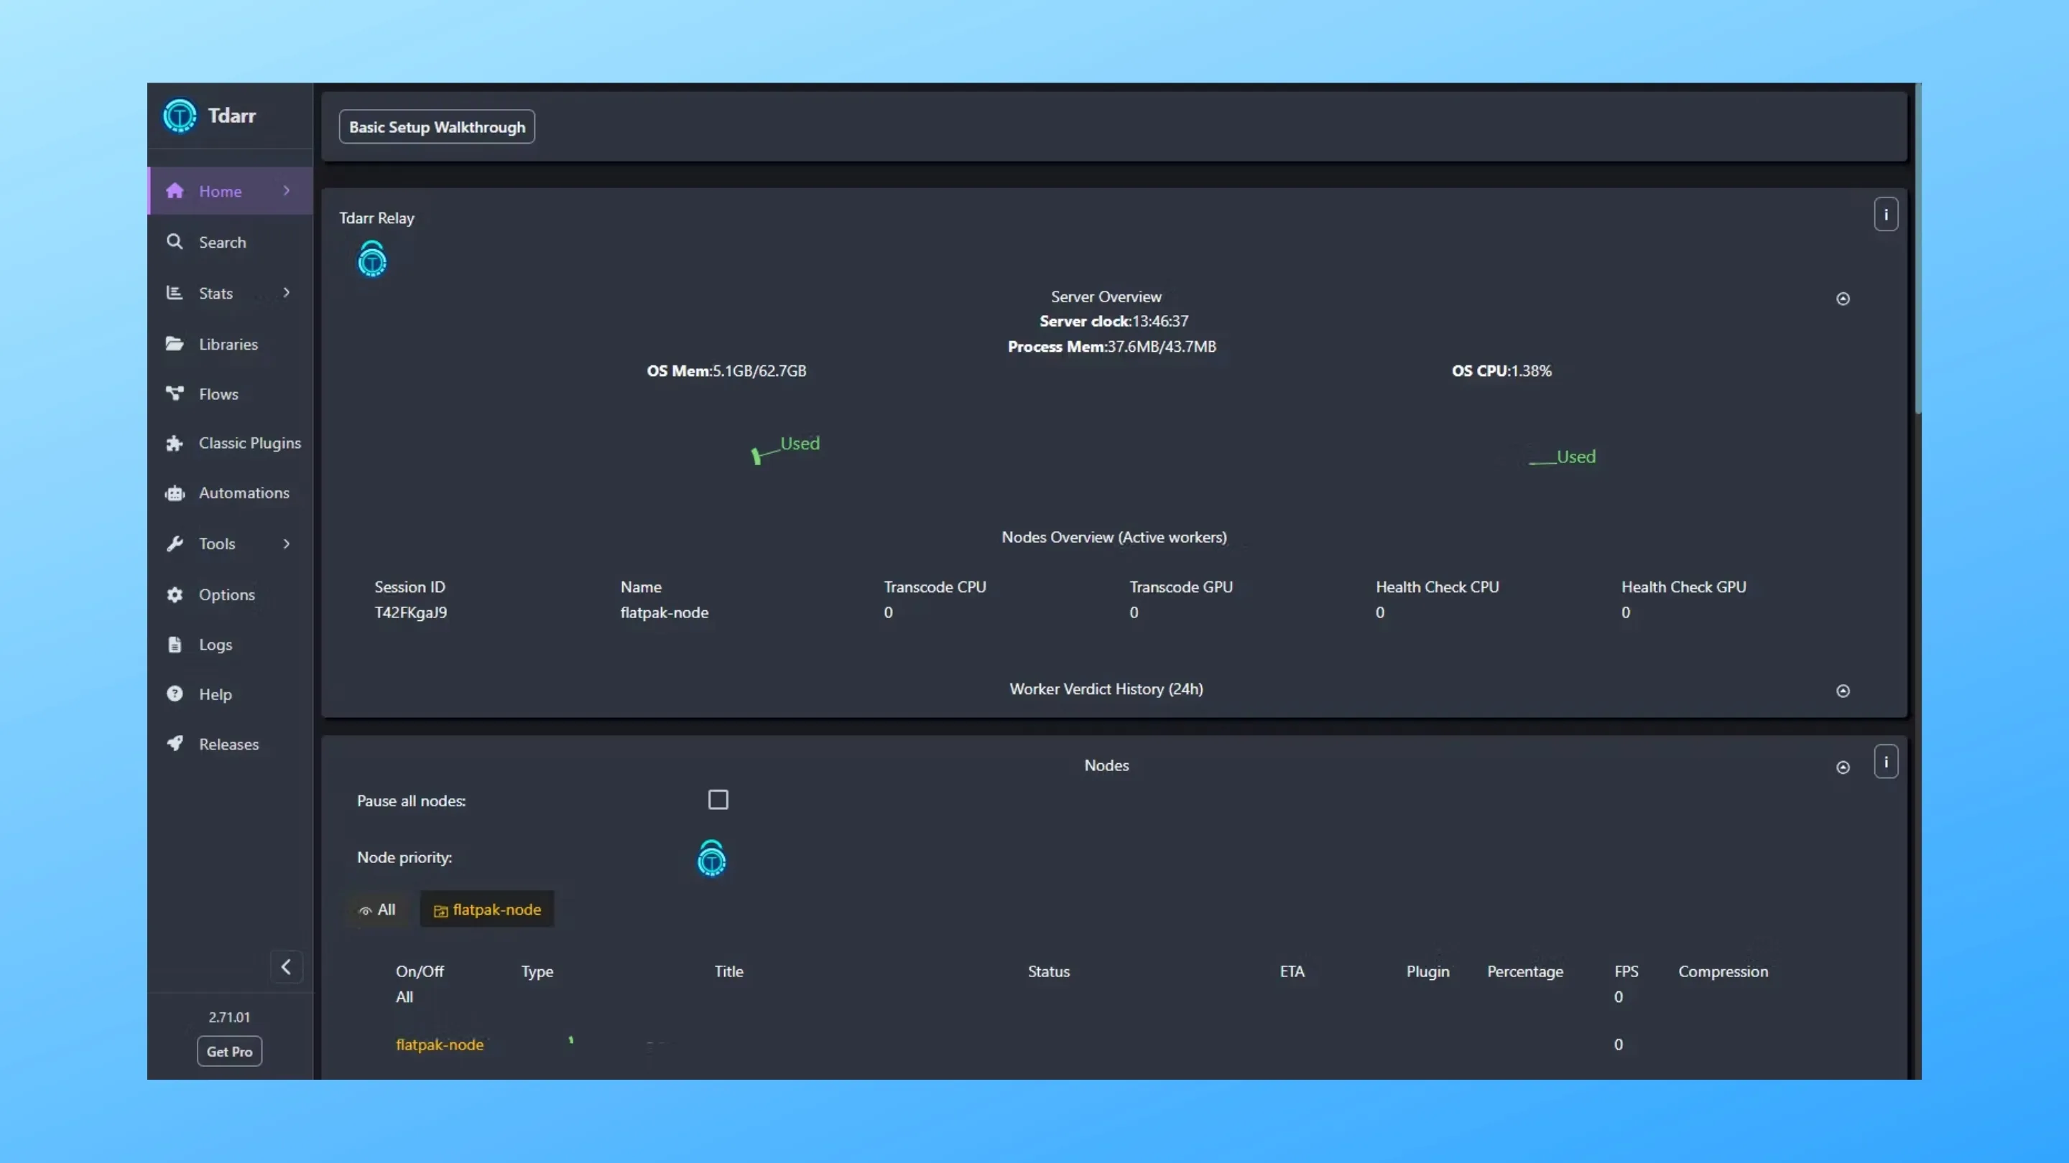Go to Search menu item
Screen dimensions: 2069x1163
pyautogui.click(x=230, y=242)
